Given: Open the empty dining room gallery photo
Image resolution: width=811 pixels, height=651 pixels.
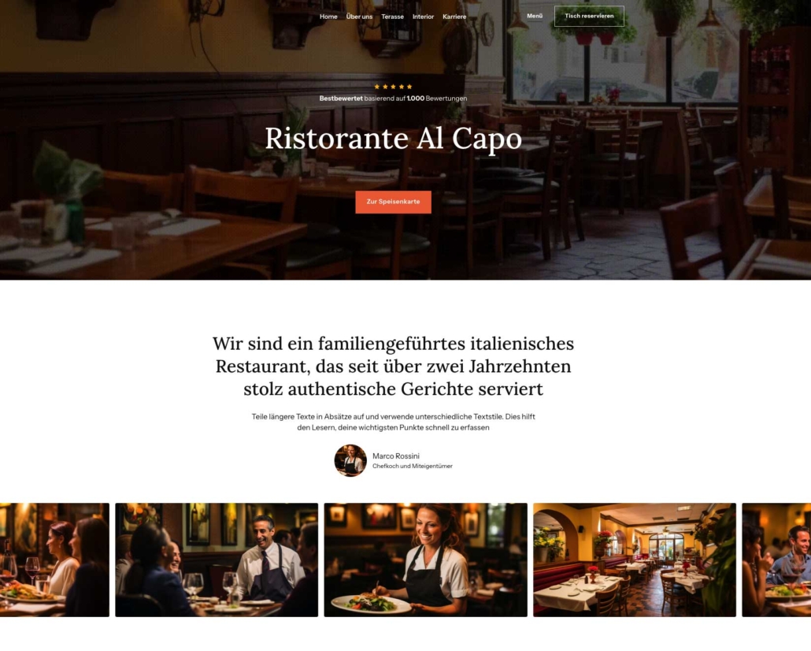Looking at the screenshot, I should click(635, 560).
